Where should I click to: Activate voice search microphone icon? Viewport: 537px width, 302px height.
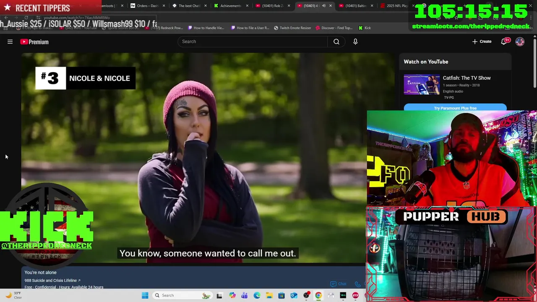pos(355,42)
